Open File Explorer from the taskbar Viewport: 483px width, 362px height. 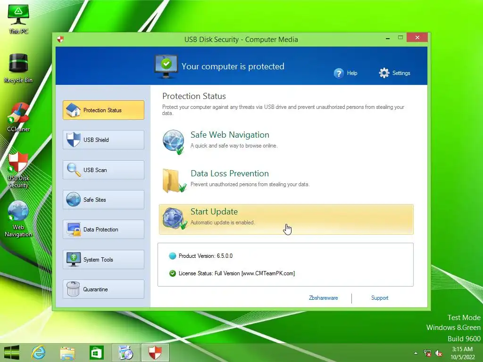pos(67,353)
